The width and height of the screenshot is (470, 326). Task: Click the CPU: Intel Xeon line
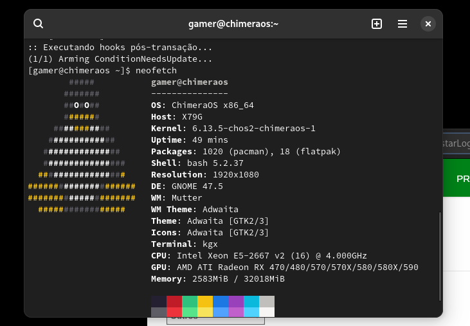tap(259, 255)
